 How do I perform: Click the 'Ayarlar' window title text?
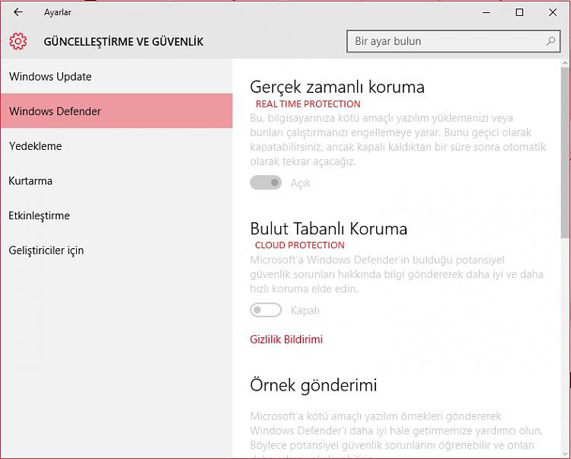(58, 12)
